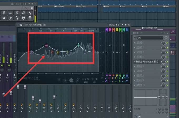Click the Edison blur droplet tool icon
The width and height of the screenshot is (179, 118).
click(4, 18)
